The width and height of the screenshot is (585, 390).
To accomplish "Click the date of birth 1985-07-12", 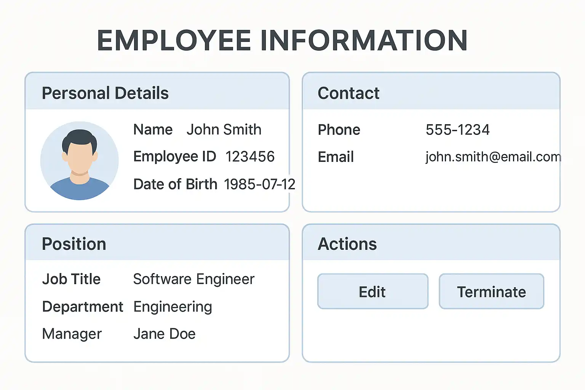I will (259, 184).
